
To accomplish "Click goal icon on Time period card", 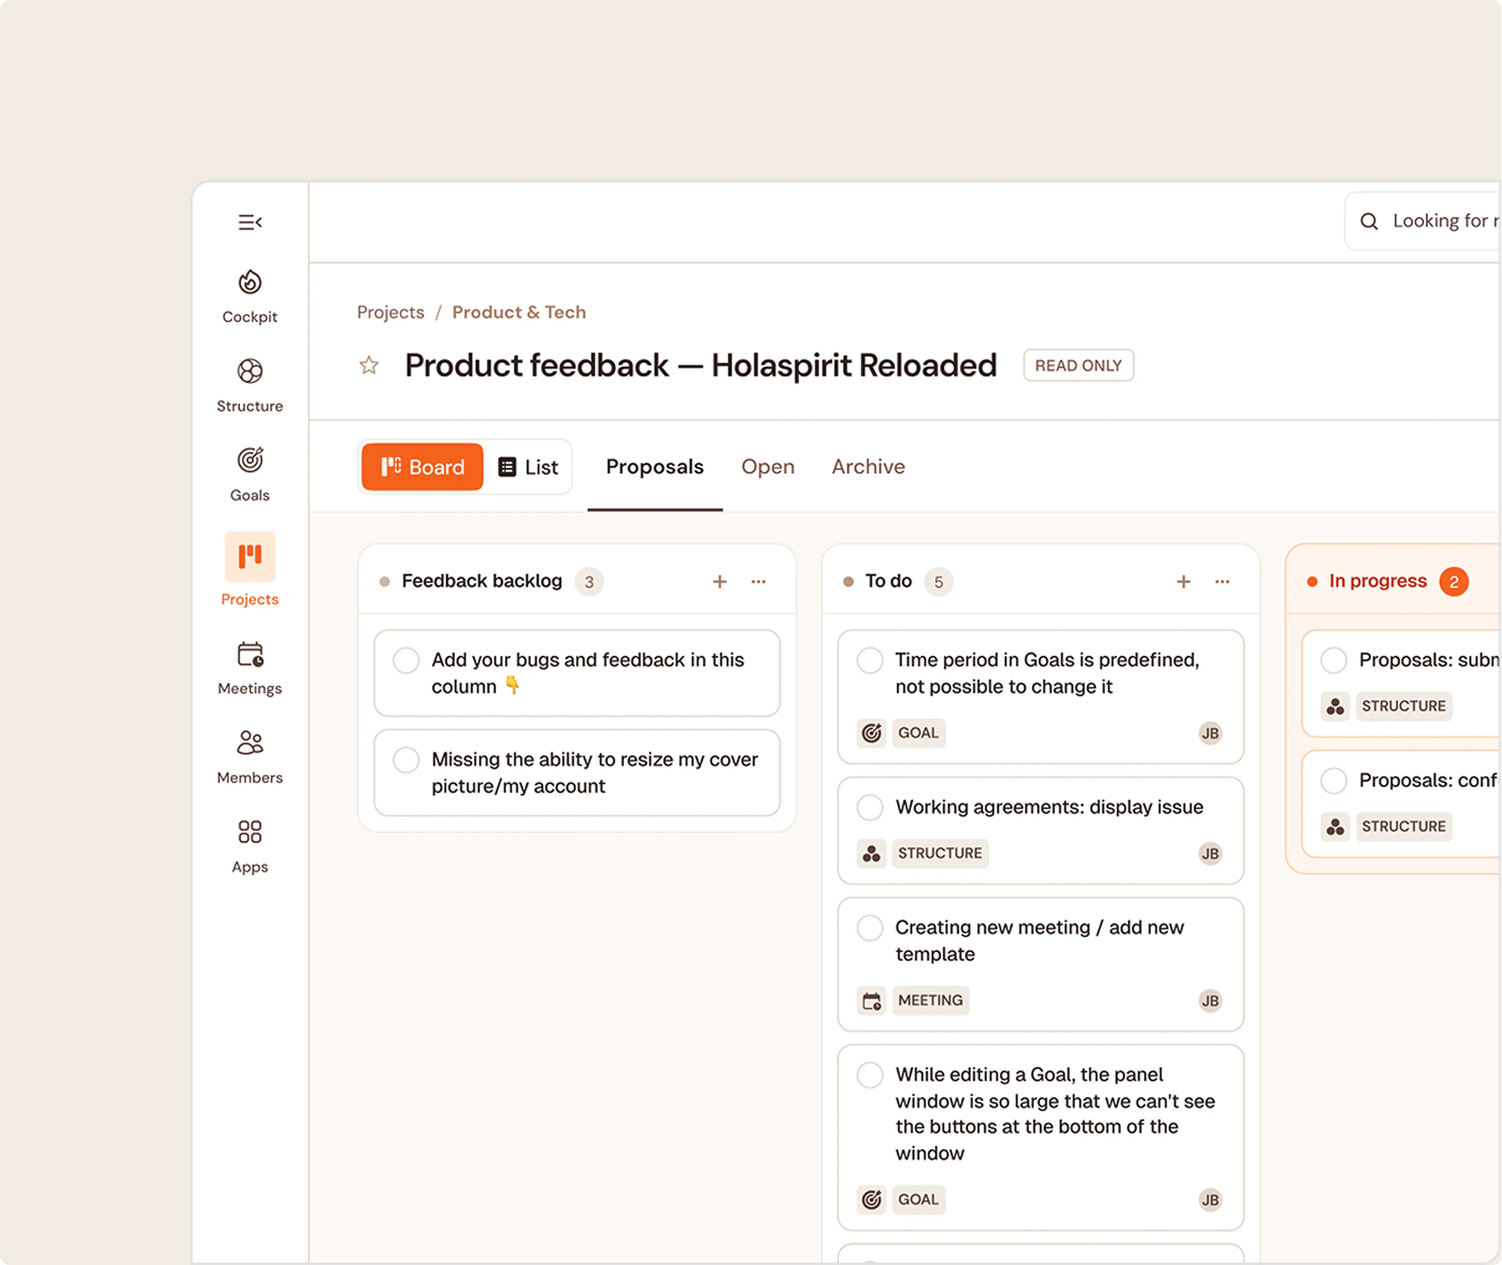I will click(x=871, y=733).
